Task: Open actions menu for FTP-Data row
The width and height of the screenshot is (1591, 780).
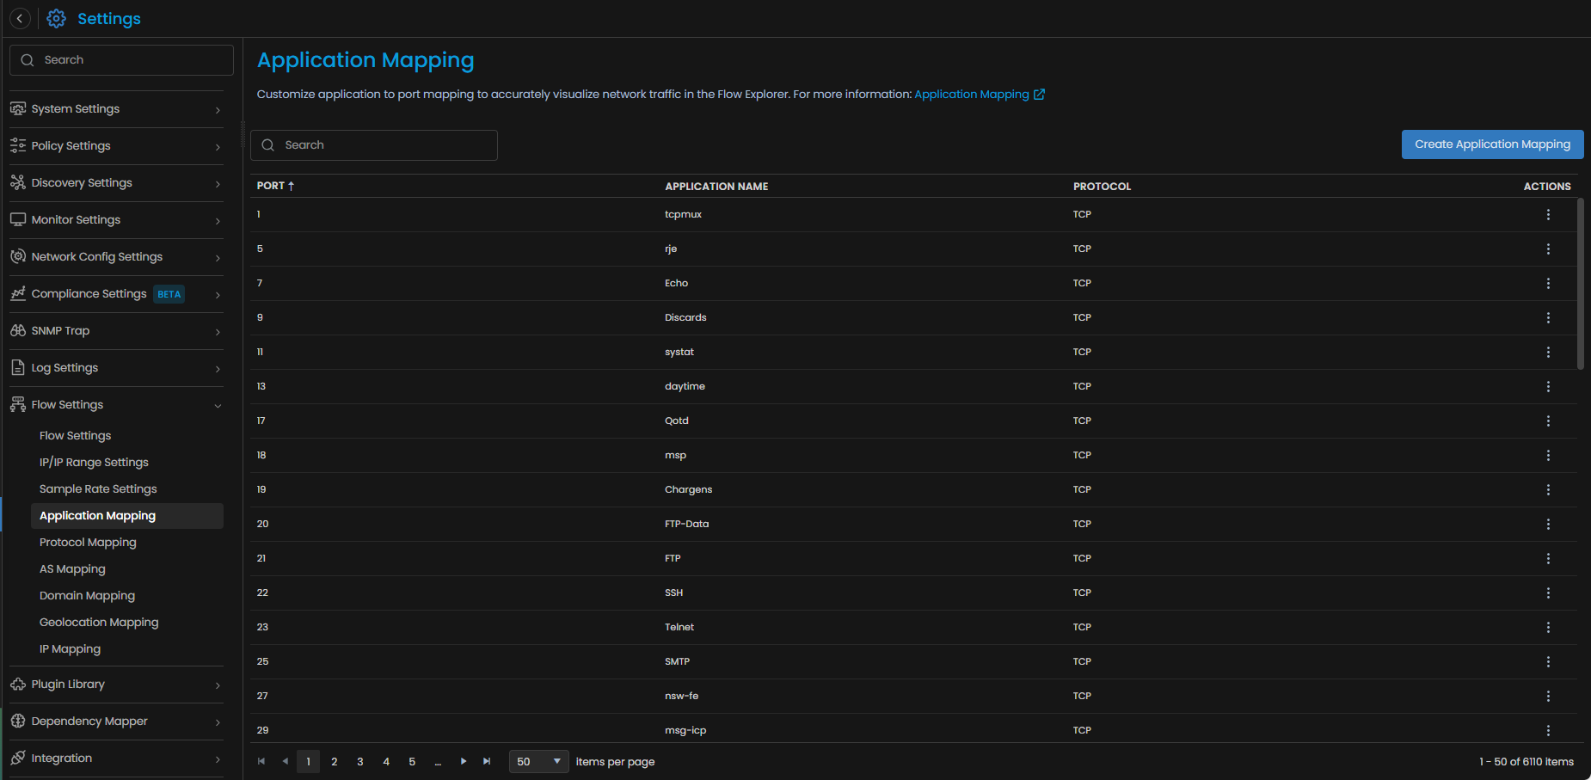Action: click(1548, 524)
